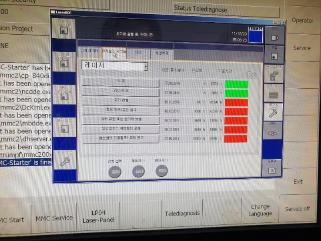This screenshot has width=321, height=241.
Task: Open the eye diagnostics icon in right sidebar
Action: click(272, 131)
